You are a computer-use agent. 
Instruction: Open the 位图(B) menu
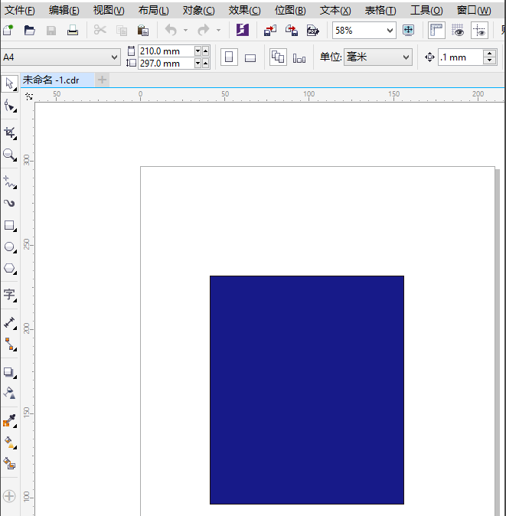point(290,11)
